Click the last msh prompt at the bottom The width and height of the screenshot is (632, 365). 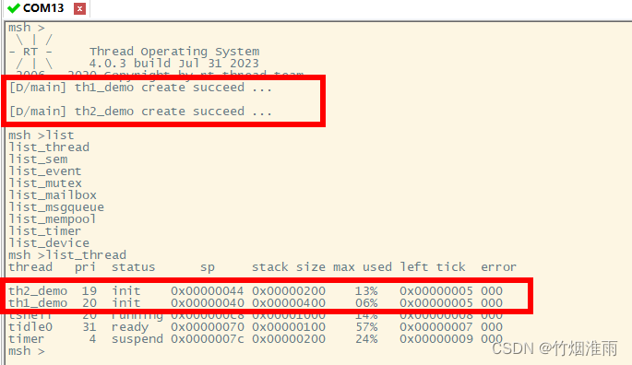(26, 351)
